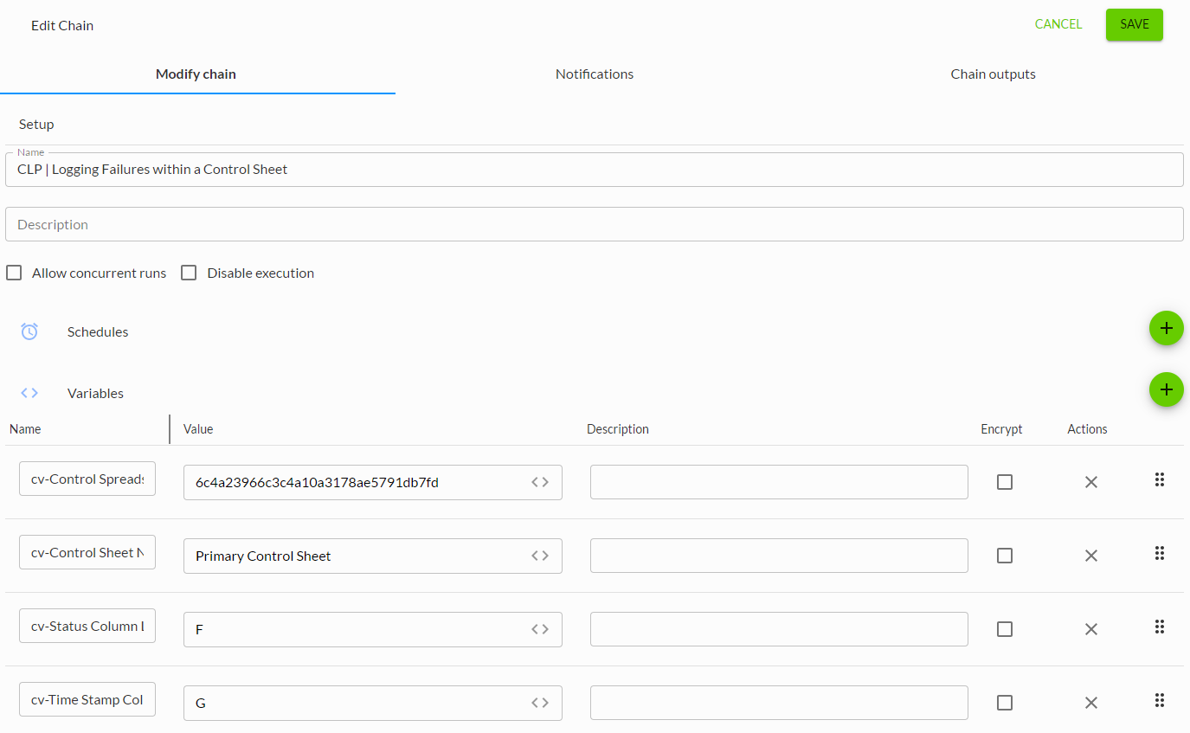Click into the chain Description field
Viewport: 1190px width, 733px height.
pos(594,224)
